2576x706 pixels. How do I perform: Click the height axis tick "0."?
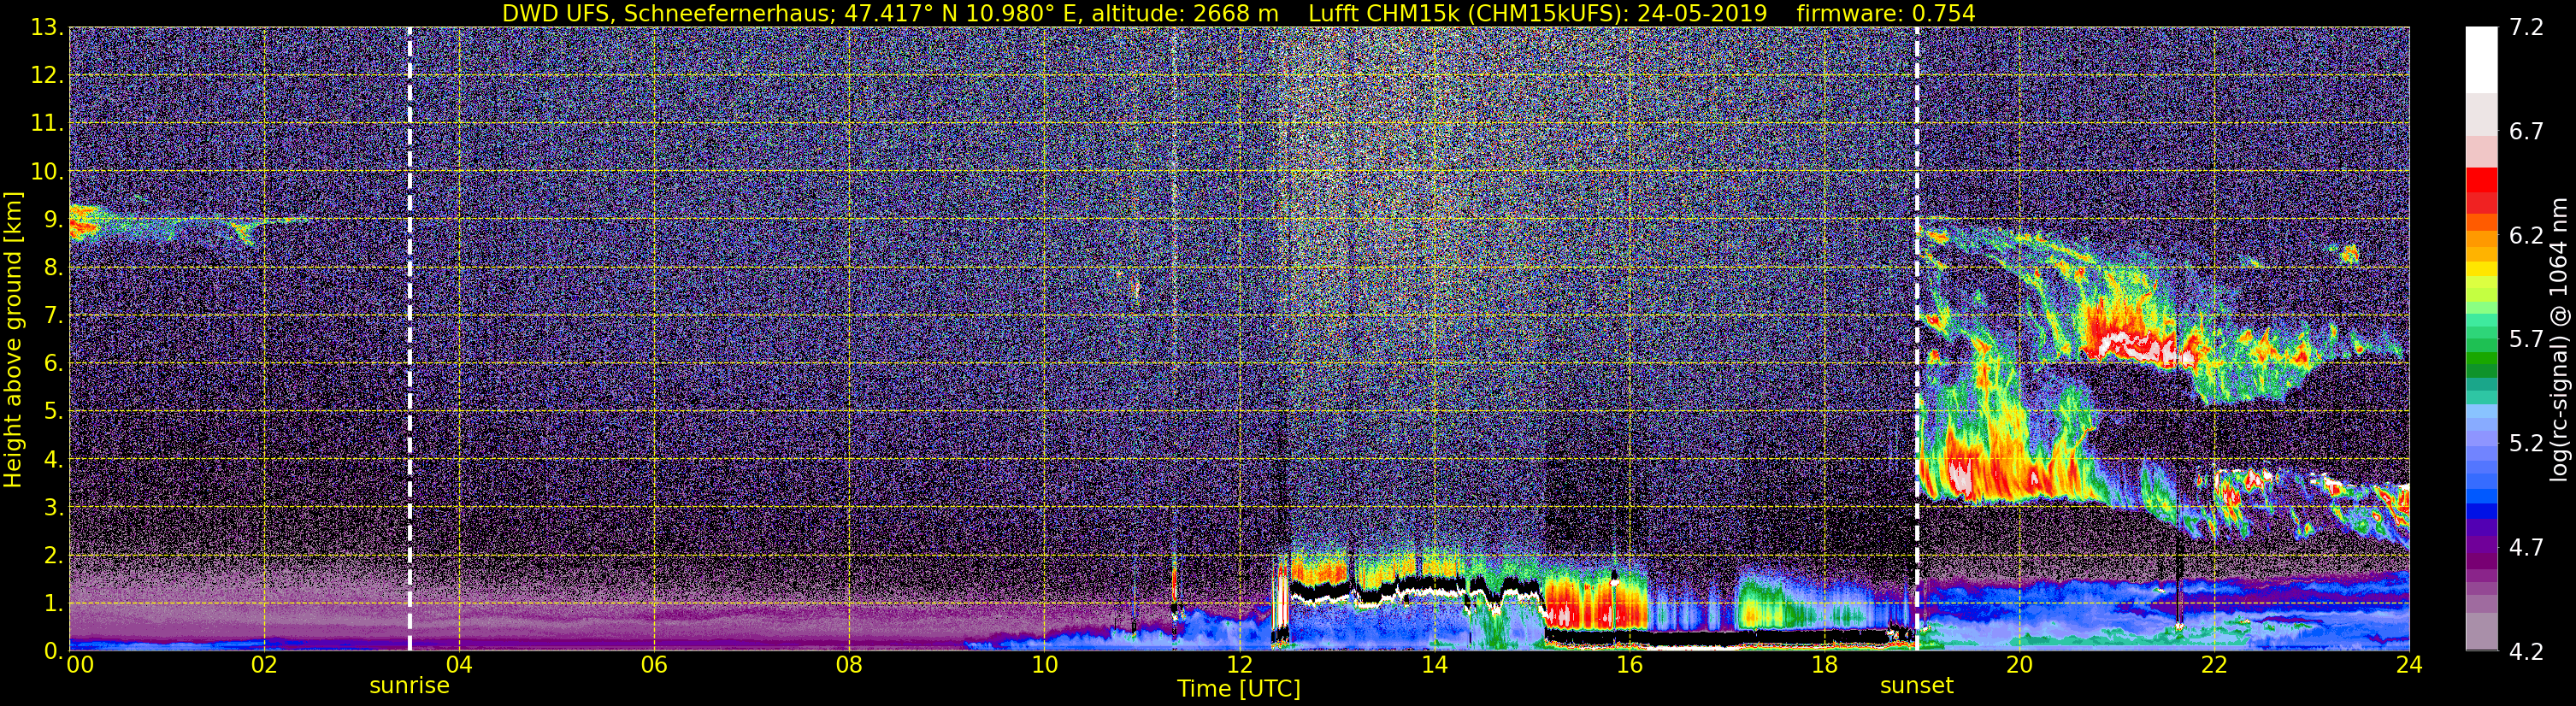coord(52,651)
